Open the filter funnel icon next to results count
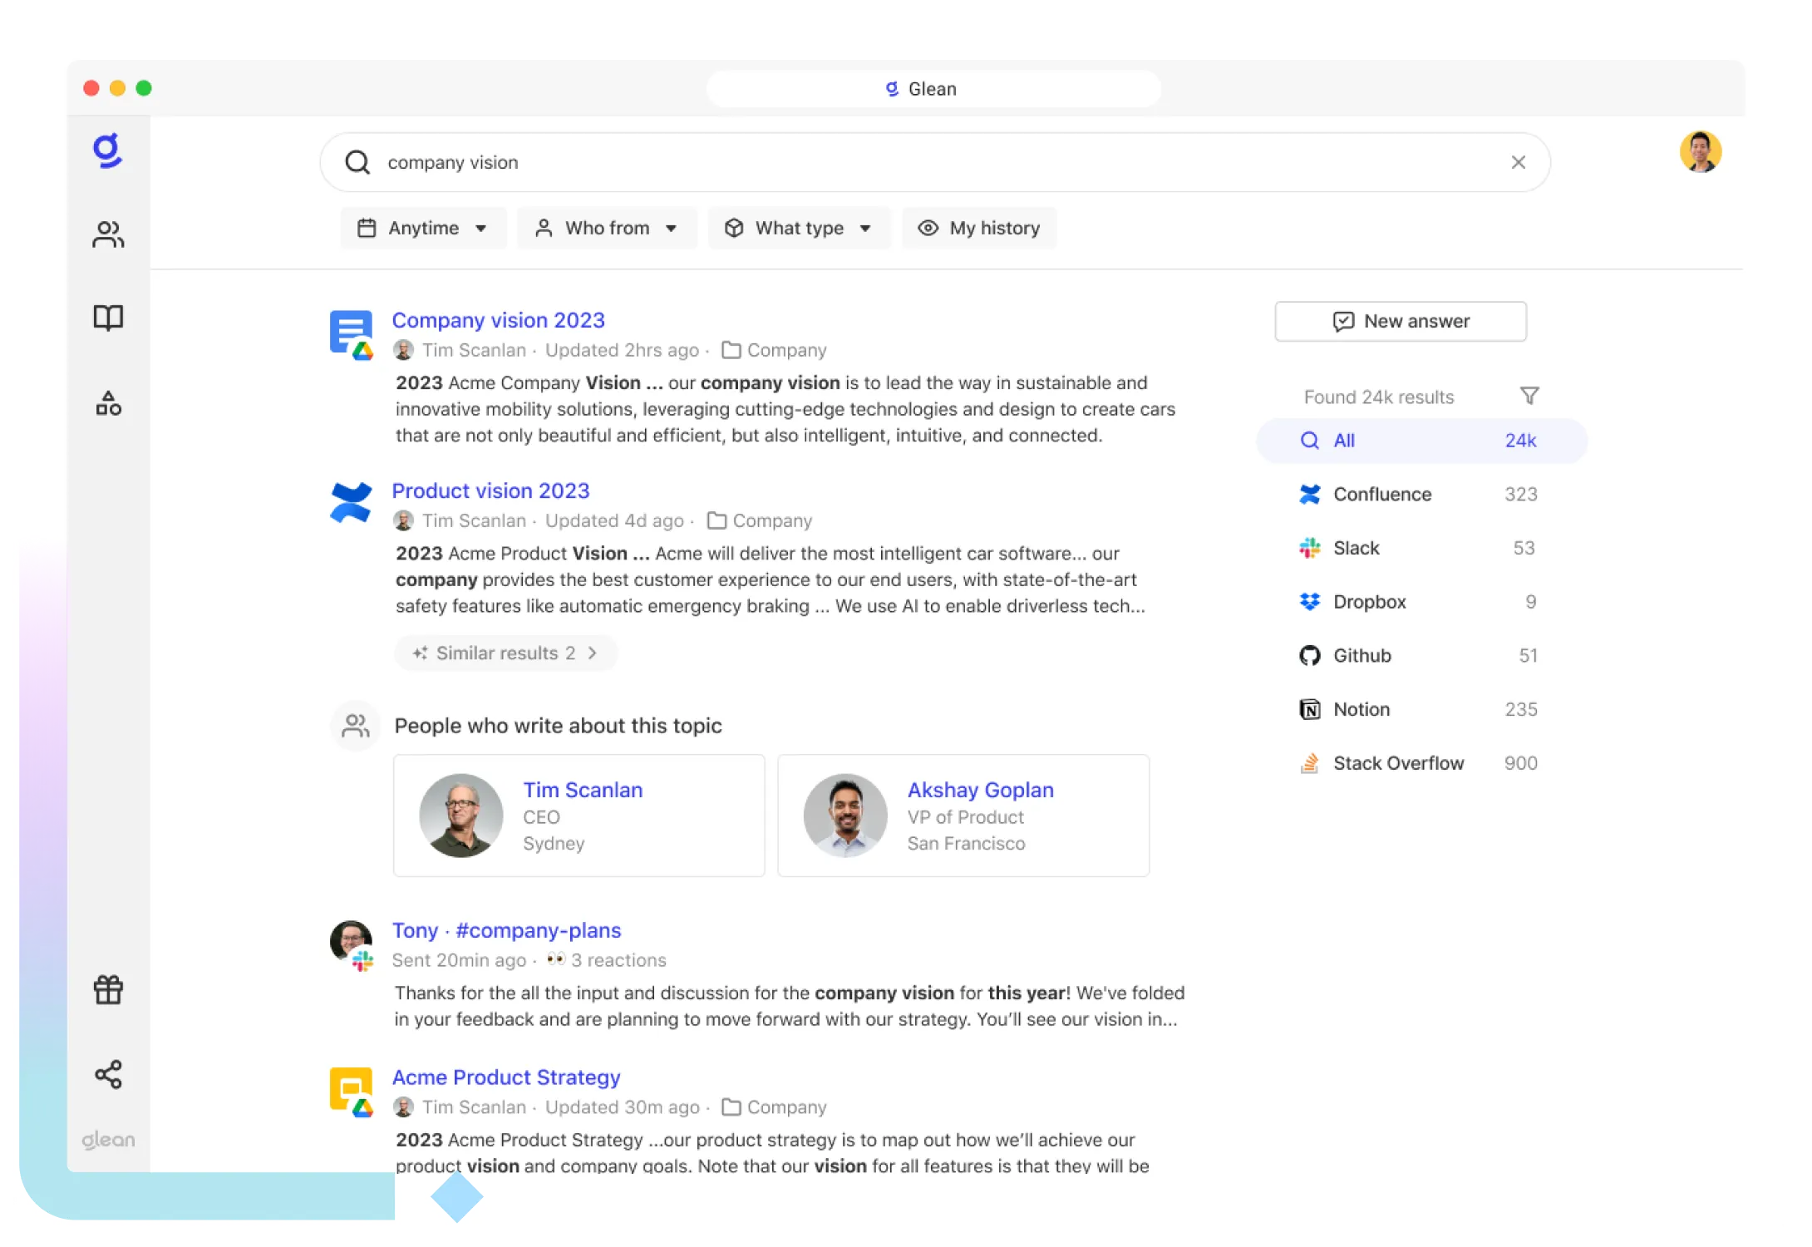Image resolution: width=1812 pixels, height=1247 pixels. coord(1530,396)
